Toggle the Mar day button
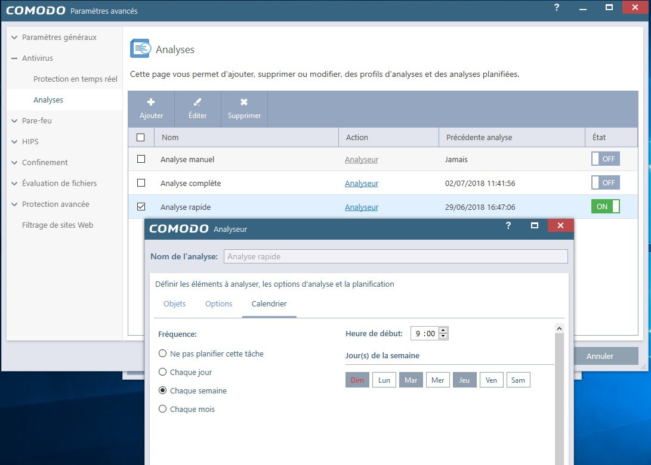This screenshot has width=651, height=465. pyautogui.click(x=411, y=380)
